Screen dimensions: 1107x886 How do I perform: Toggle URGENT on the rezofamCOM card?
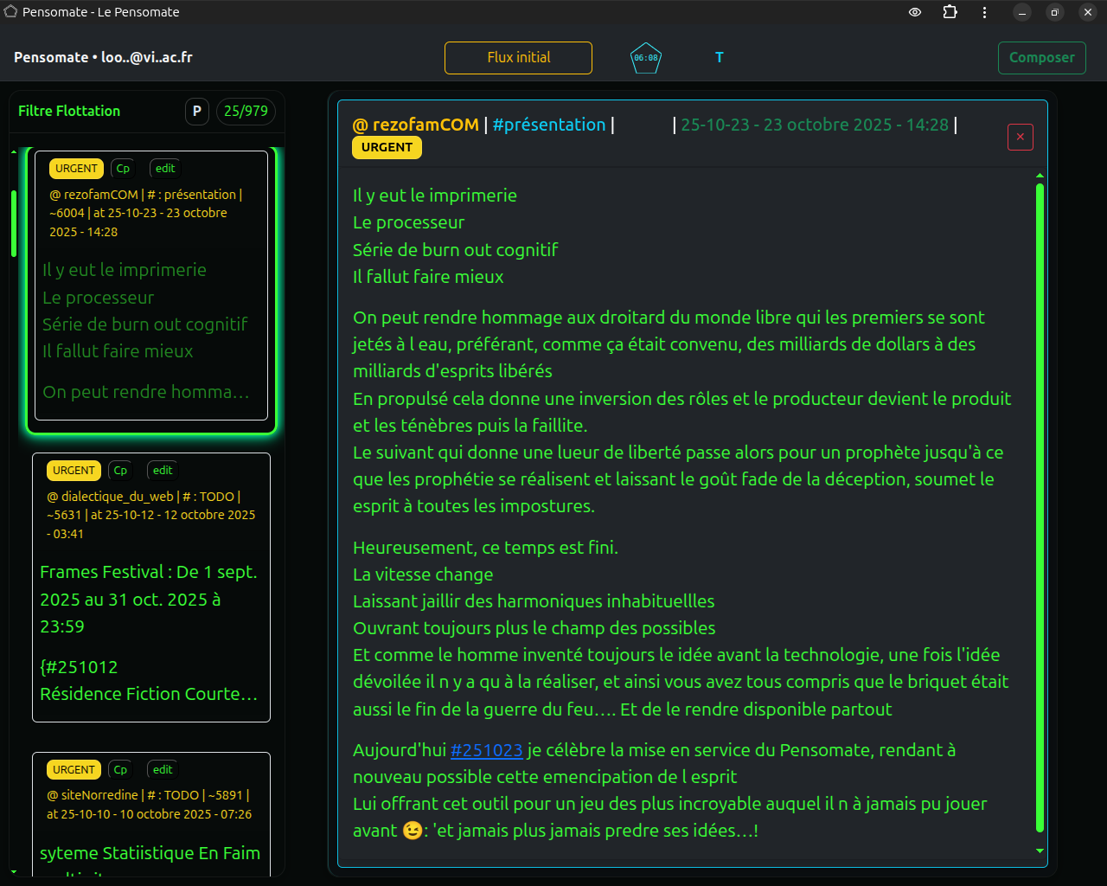tap(76, 168)
